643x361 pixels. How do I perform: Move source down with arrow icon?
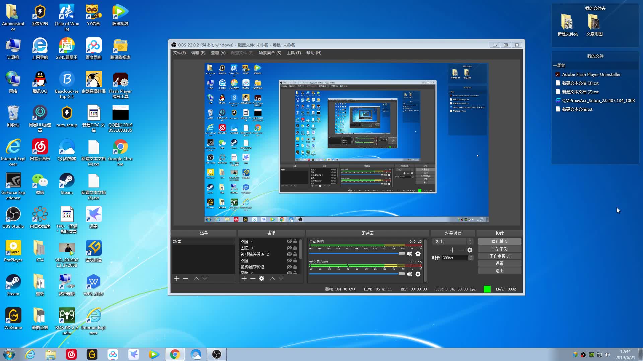281,278
